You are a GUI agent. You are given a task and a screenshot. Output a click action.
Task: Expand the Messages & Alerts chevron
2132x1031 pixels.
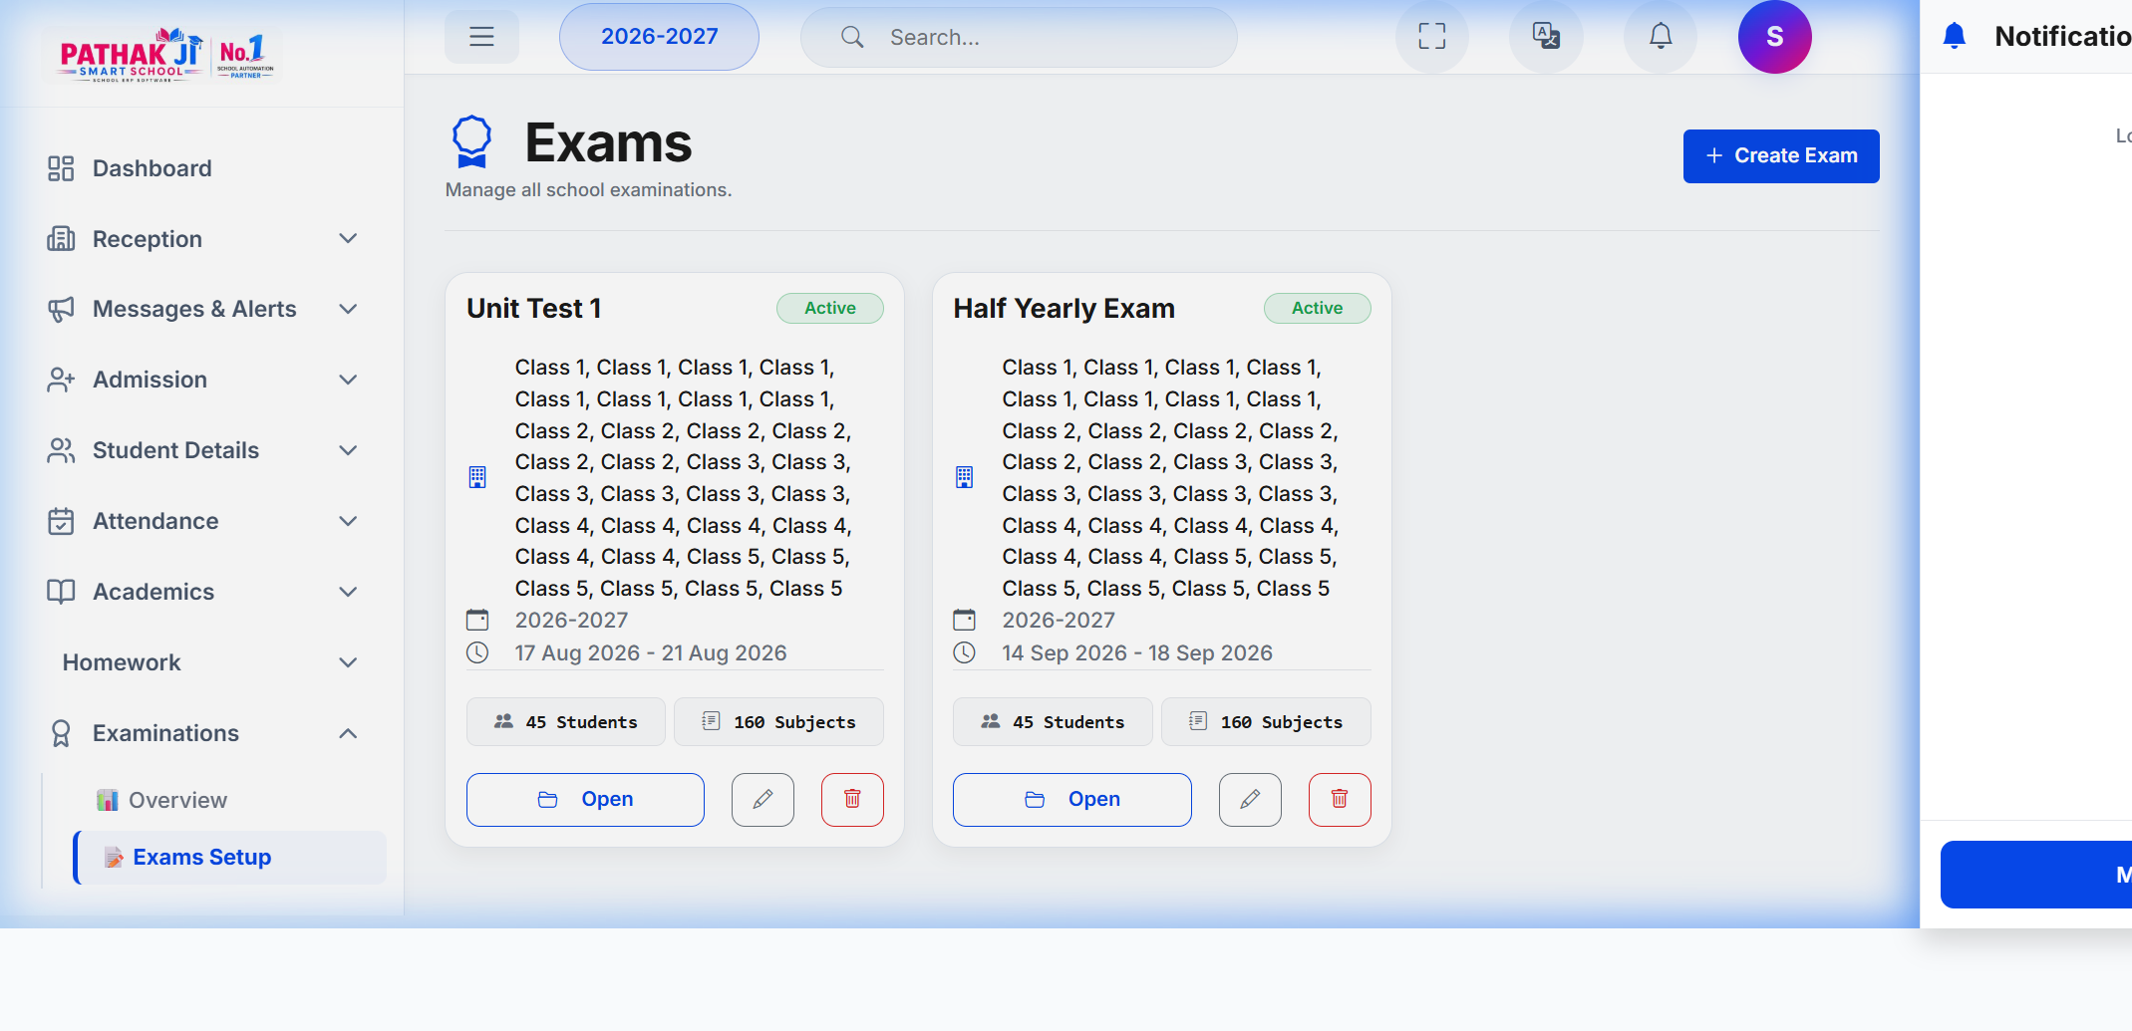pyautogui.click(x=348, y=310)
